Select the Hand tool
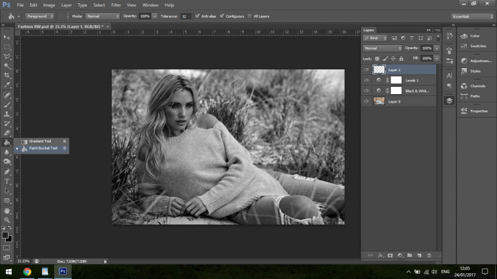 tap(7, 210)
